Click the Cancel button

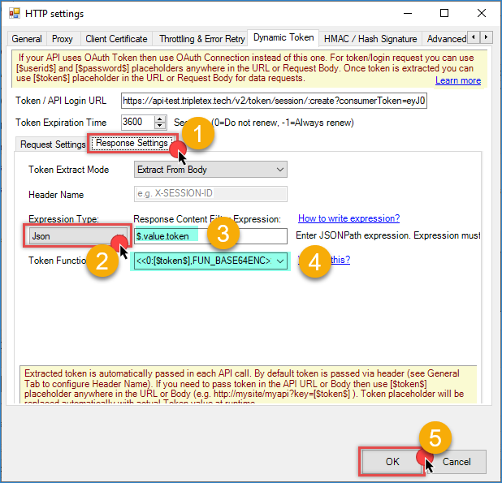[456, 462]
